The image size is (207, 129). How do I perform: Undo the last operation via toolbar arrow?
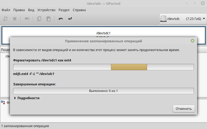point(61,19)
